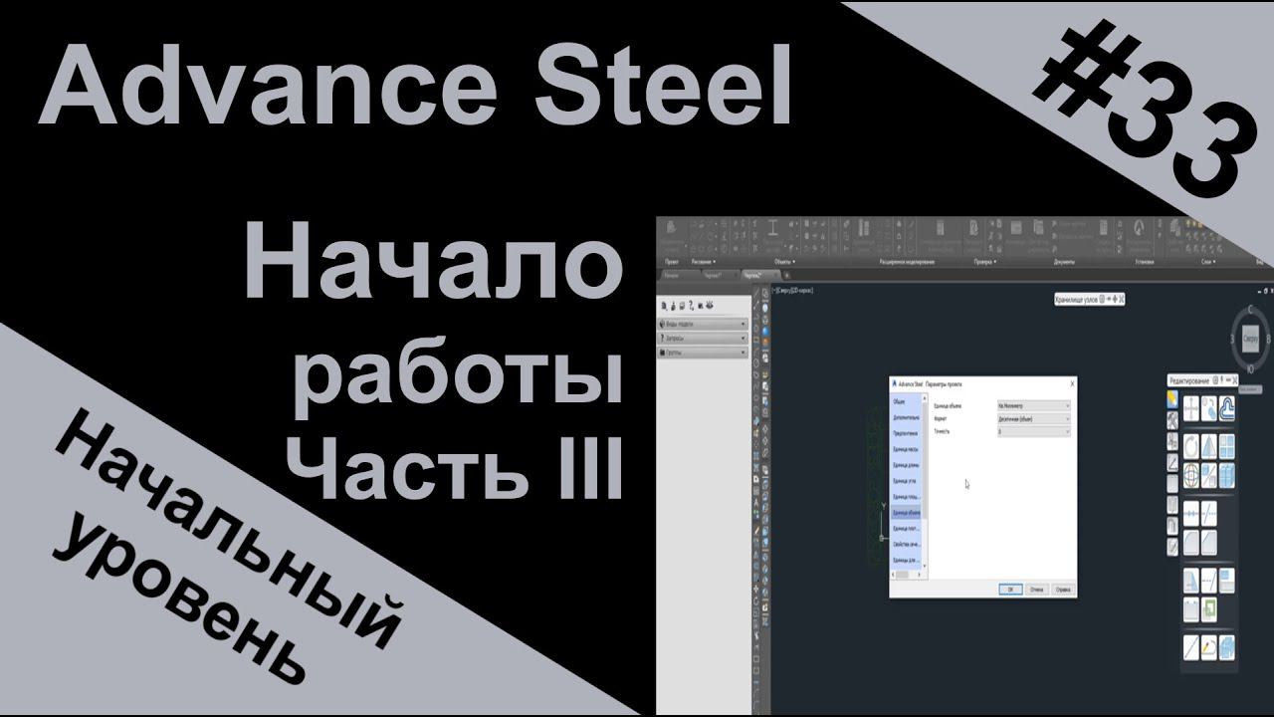Select Единица угла in the settings list

point(907,481)
